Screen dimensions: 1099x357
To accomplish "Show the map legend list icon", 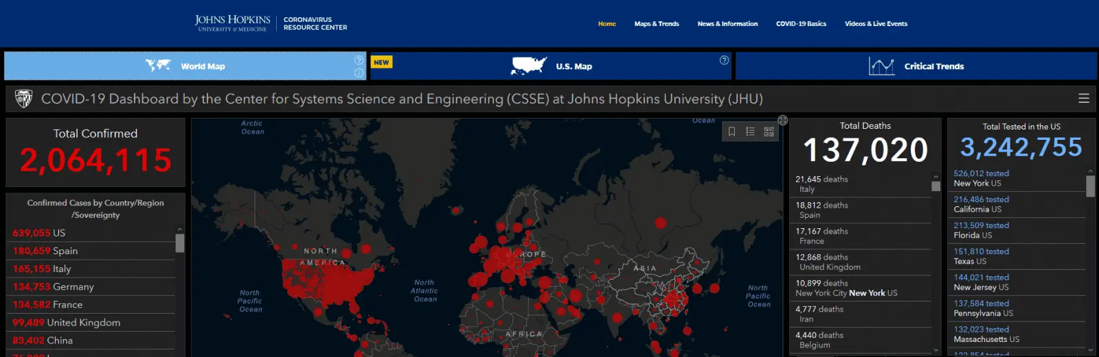I will pos(750,132).
